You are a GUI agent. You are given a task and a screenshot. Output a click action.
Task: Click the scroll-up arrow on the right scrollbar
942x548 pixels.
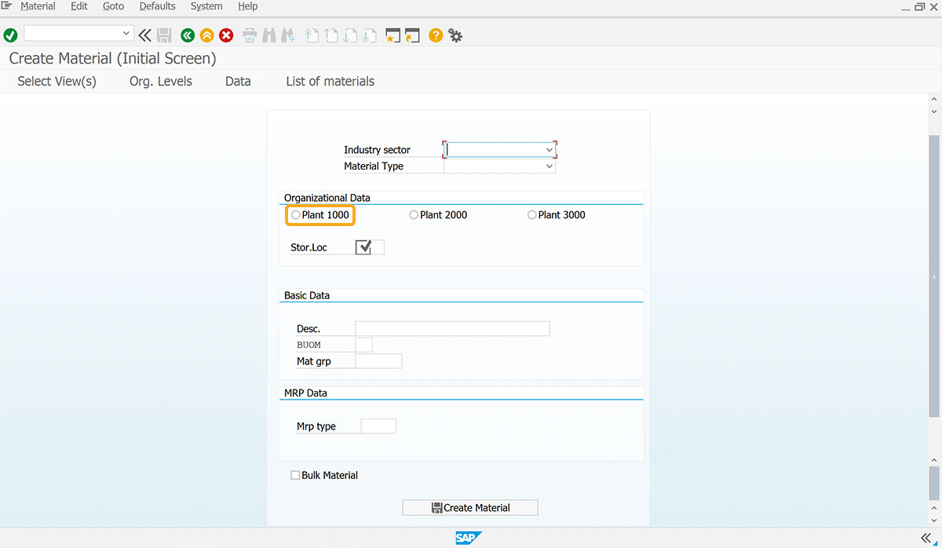point(933,100)
